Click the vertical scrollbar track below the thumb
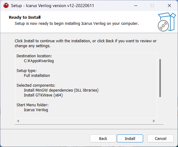Screen dimensions: 178x147 [x=160, y=107]
